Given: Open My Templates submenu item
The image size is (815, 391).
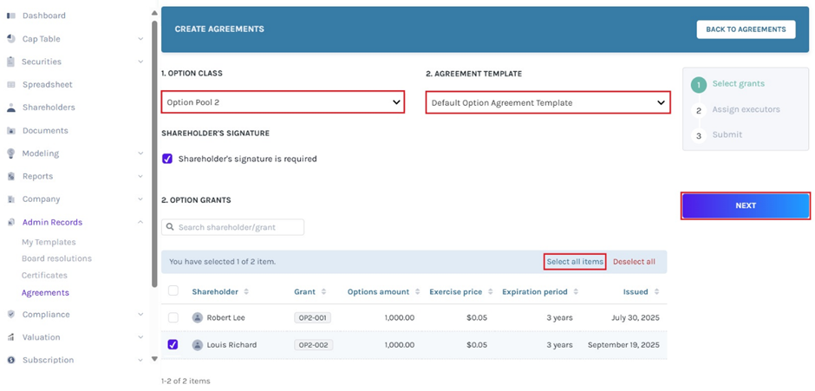Looking at the screenshot, I should pos(49,242).
